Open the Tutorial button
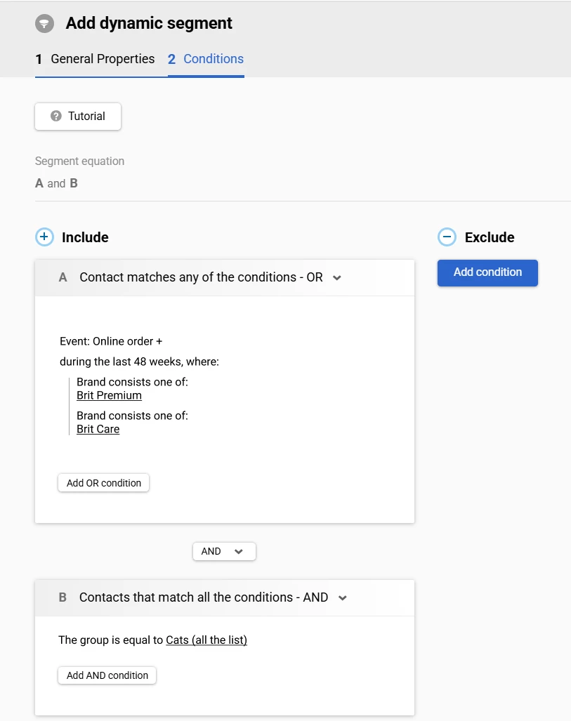The image size is (571, 721). pyautogui.click(x=78, y=117)
